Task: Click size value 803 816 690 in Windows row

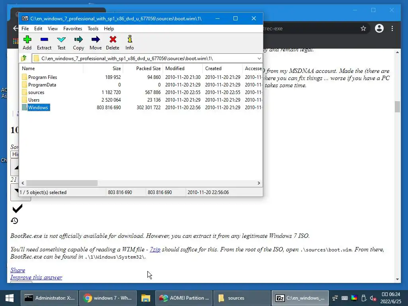Action: click(x=109, y=108)
